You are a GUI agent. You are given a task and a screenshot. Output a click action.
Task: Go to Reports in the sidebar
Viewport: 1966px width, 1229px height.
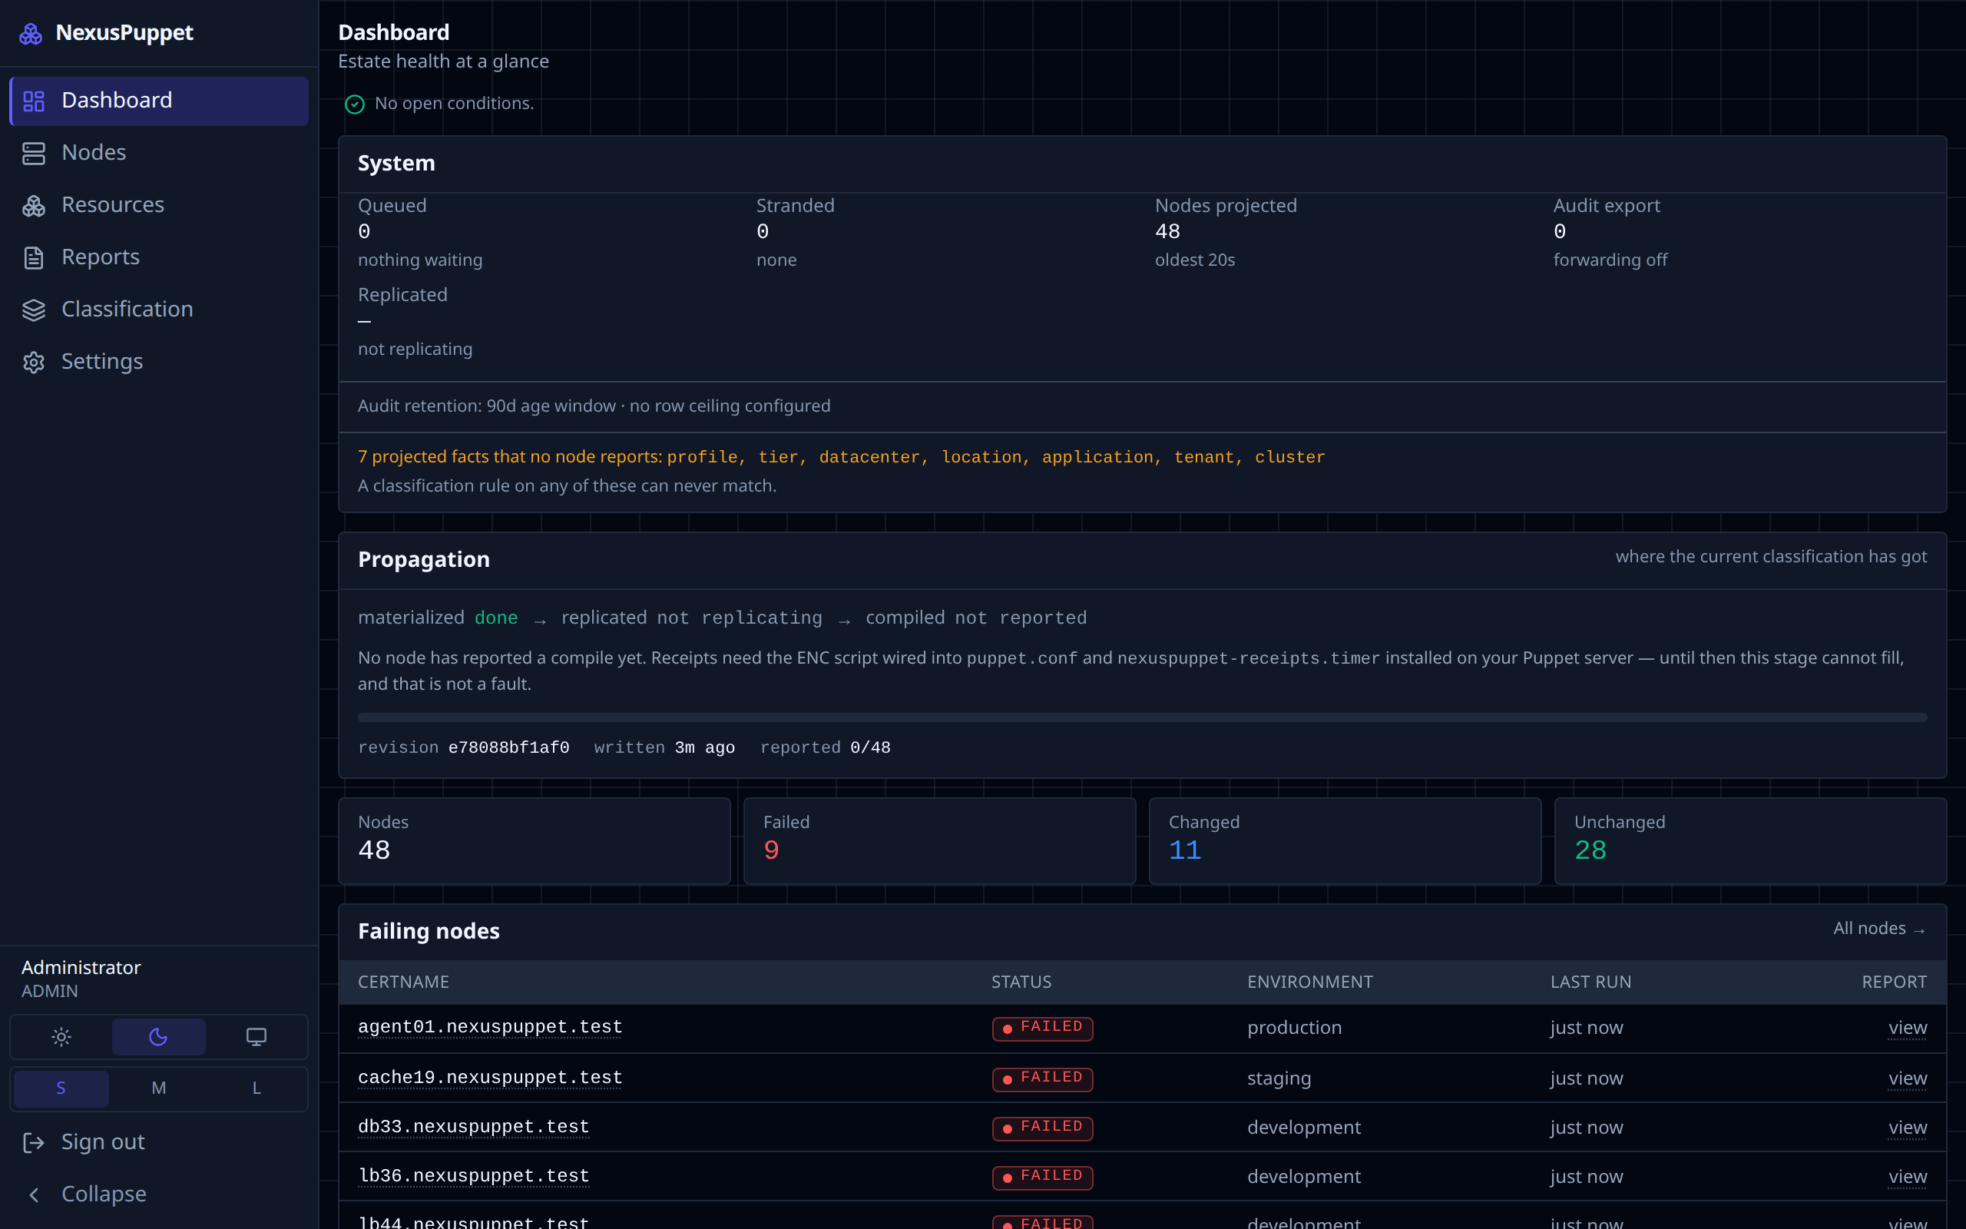(x=158, y=257)
